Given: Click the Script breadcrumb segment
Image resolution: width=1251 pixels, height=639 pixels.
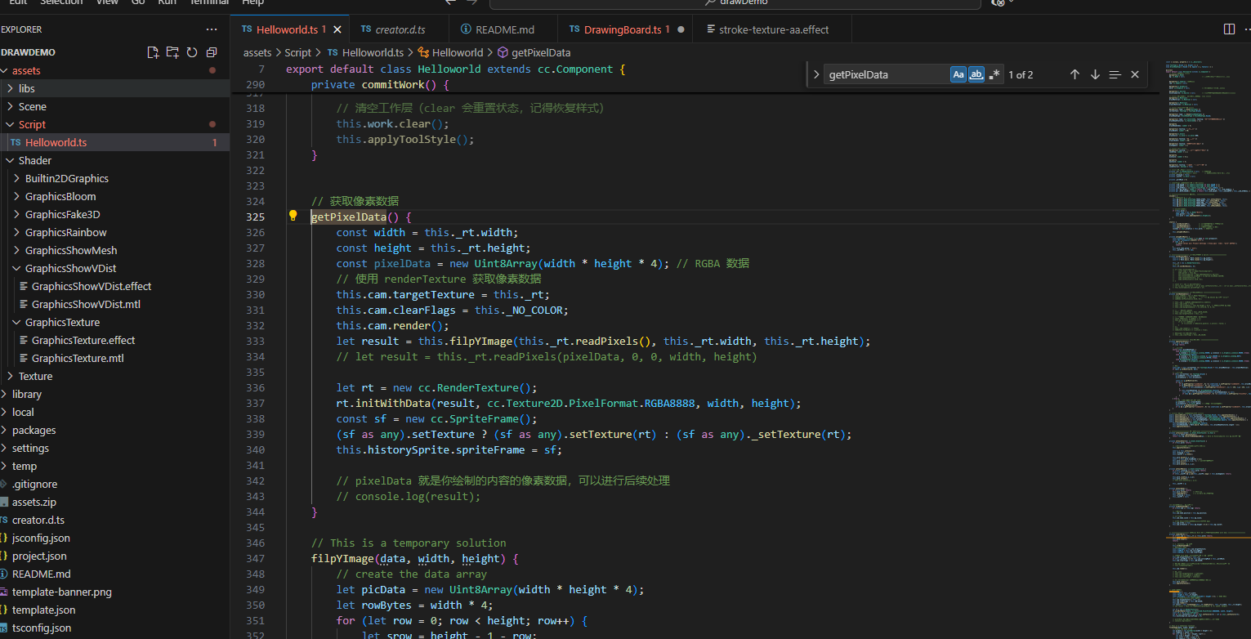Looking at the screenshot, I should tap(298, 52).
